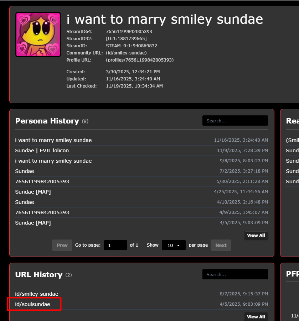Select the id/smiley-sundae URL history entry
The image size is (299, 321).
pos(37,294)
